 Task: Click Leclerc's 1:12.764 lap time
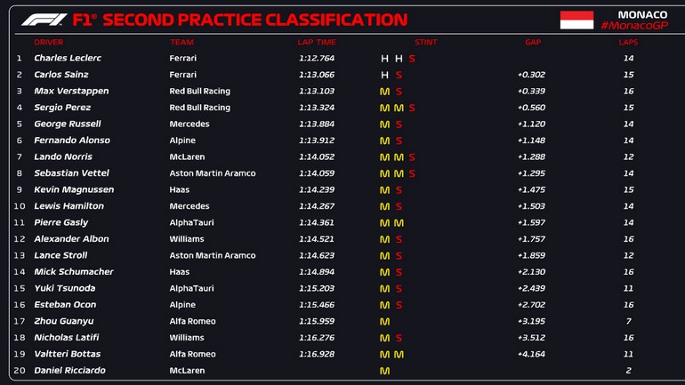(317, 59)
